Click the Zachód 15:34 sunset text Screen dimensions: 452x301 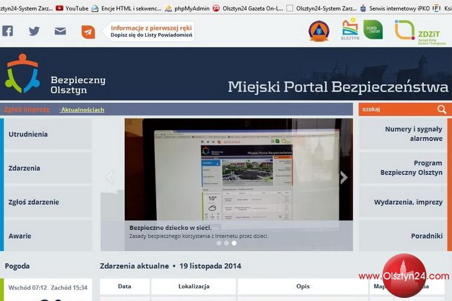(69, 288)
